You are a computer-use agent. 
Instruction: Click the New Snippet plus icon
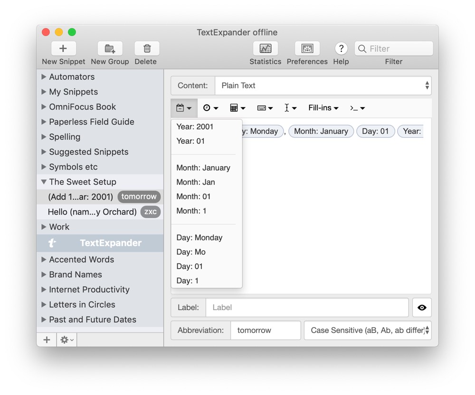click(63, 48)
